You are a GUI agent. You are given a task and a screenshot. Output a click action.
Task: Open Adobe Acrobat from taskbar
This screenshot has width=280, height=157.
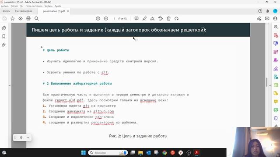tap(197, 153)
